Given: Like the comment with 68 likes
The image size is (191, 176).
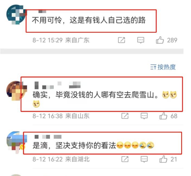Looking at the screenshot, I should coord(163,116).
